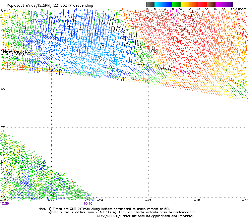Pick the brown 35-40 knots color bar segment
The image size is (248, 218).
[211, 4]
